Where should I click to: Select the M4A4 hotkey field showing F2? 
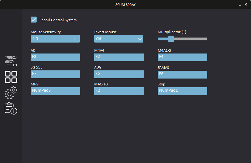[119, 58]
